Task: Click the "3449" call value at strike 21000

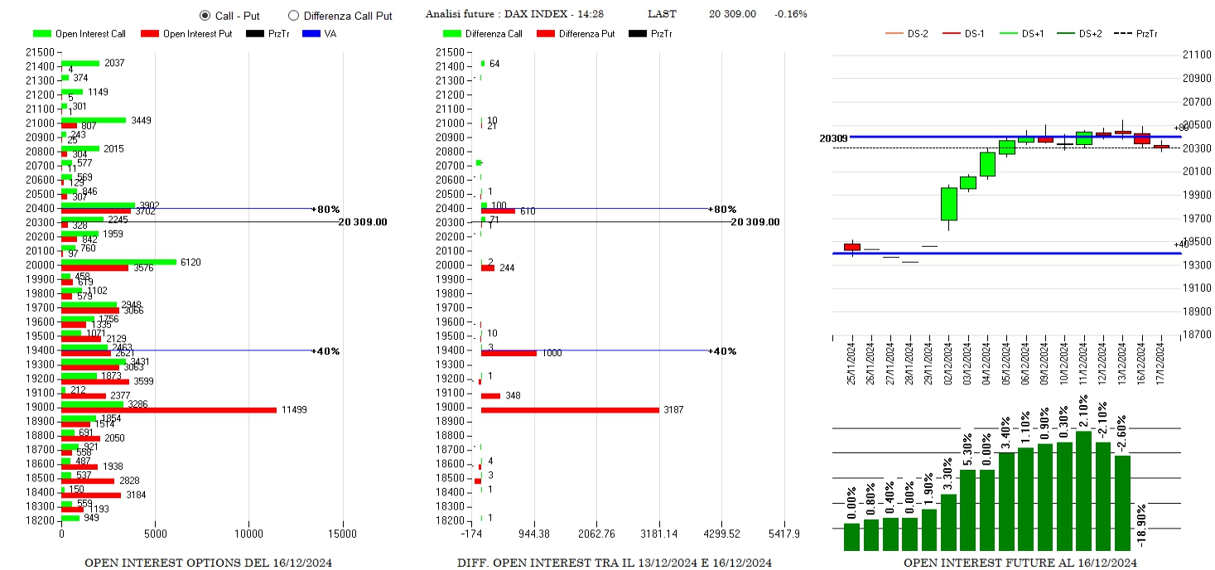Action: tap(141, 121)
